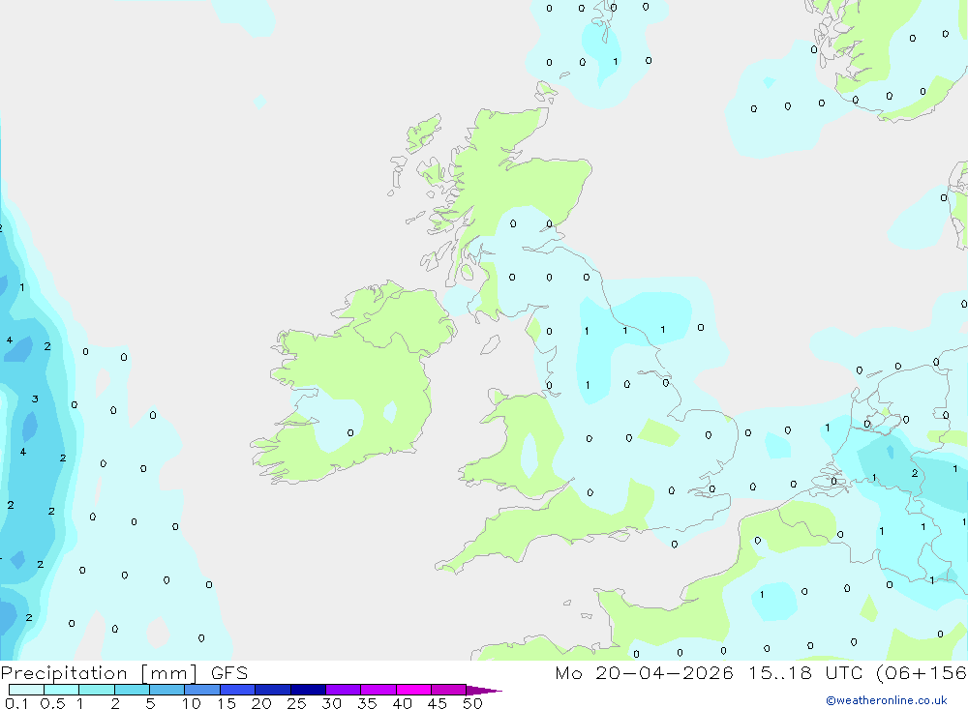
Task: Click the '(06+156' forecast run text
Action: tap(922, 673)
